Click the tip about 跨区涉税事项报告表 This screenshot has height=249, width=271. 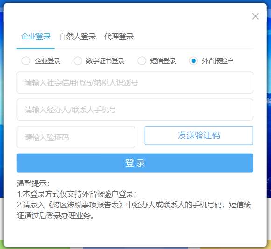tap(134, 210)
